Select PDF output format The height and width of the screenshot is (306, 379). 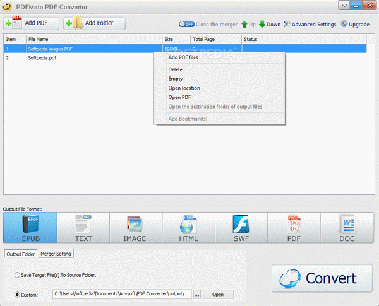point(294,228)
